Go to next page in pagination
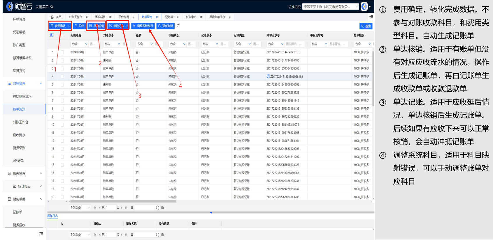493x240 pixels. [122, 208]
